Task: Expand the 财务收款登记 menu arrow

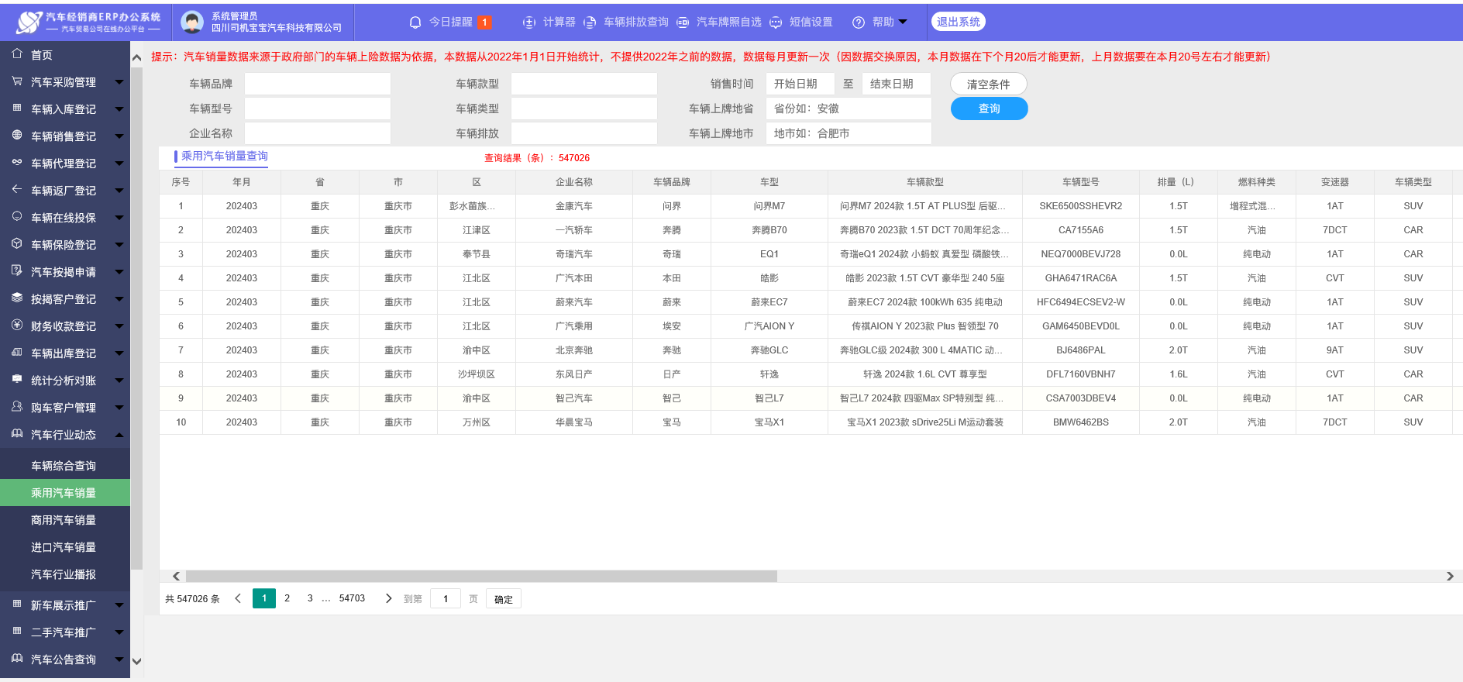Action: coord(119,325)
